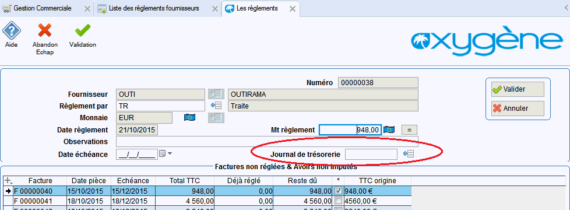Sort by the Date pièce column header
Screen dimensions: 570x210
point(89,181)
